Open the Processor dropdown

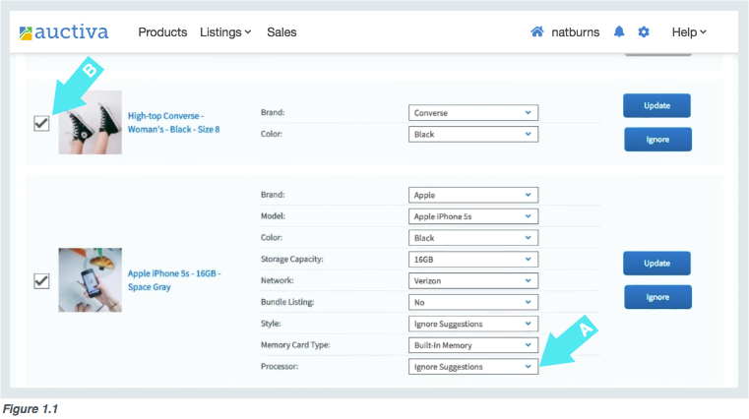pyautogui.click(x=472, y=367)
